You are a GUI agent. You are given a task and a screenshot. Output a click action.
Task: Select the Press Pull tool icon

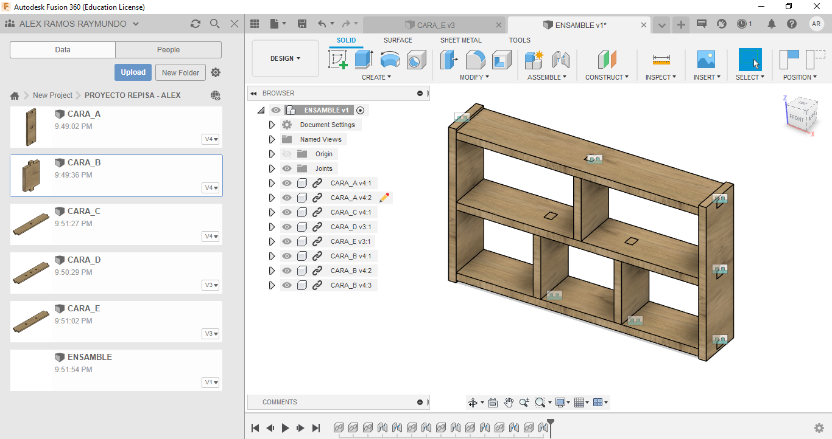tap(449, 60)
